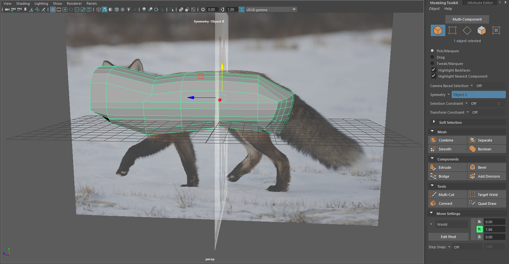
Task: Select Pick/Marquee radio option
Action: click(432, 51)
